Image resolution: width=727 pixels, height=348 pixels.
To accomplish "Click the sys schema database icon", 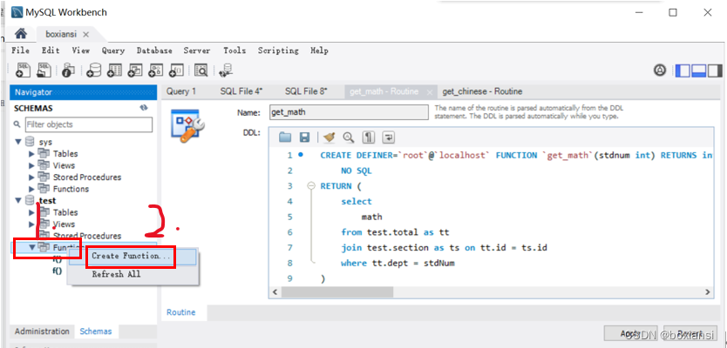I will (x=31, y=142).
